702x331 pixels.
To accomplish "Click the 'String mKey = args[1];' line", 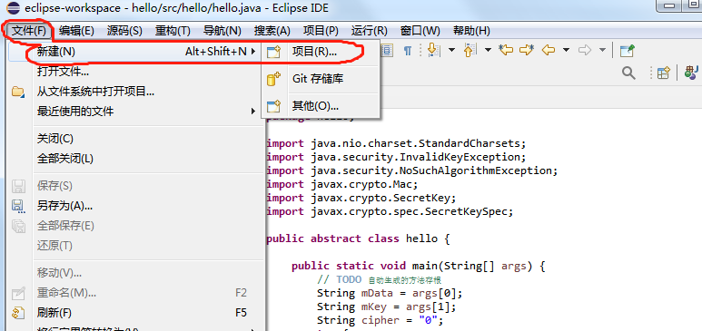I will [386, 307].
